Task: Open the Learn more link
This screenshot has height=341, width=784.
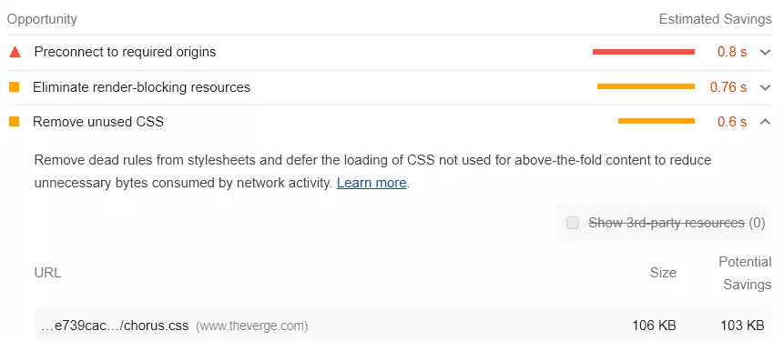Action: [x=372, y=183]
